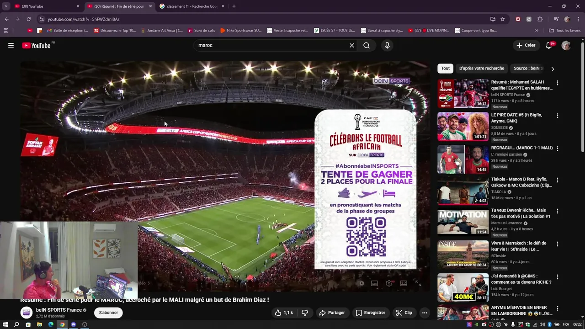
Task: Click the Créer create button
Action: 526,45
